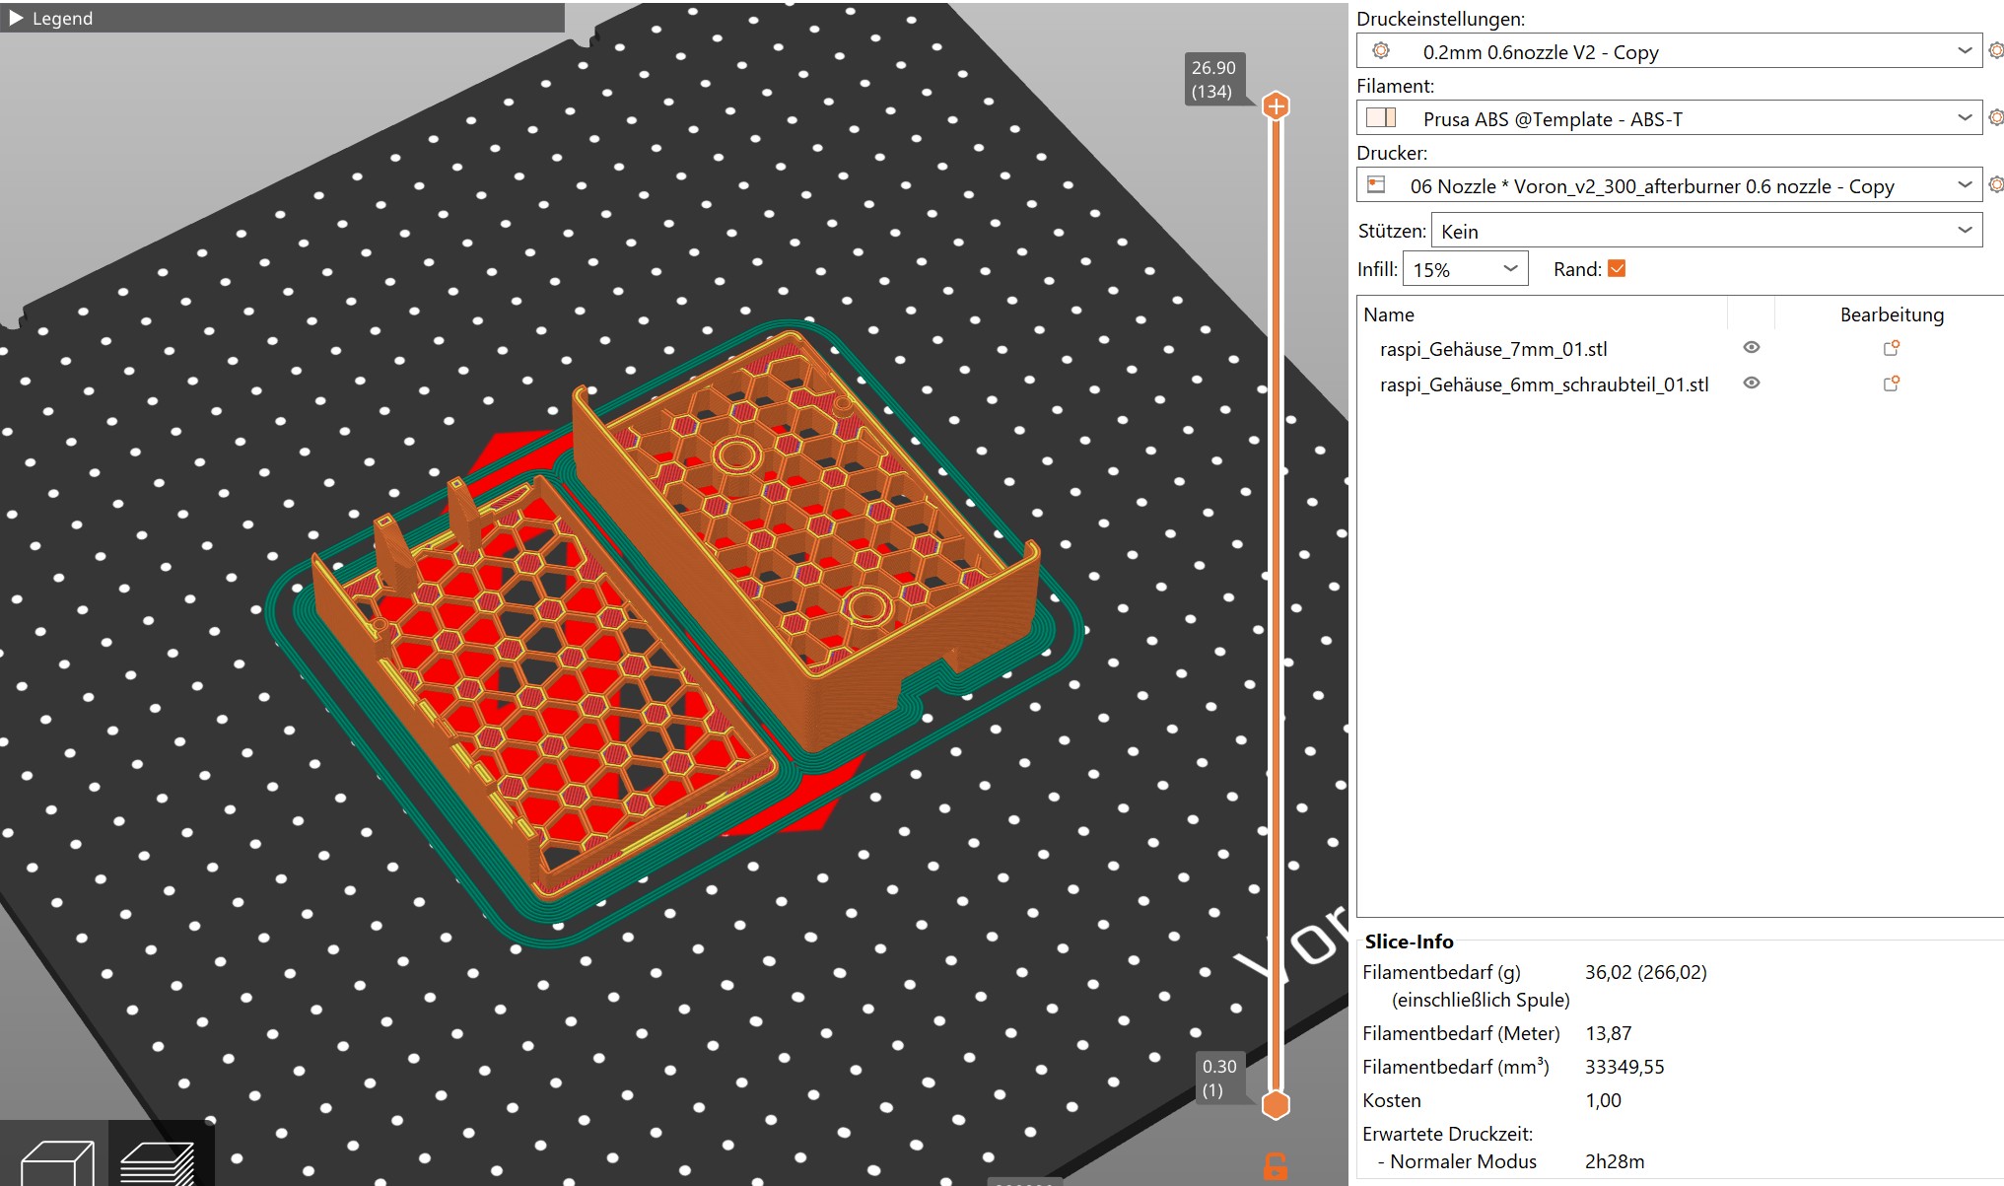The image size is (2004, 1186).
Task: Select raspi_Gehäuse_7mm_01.stl in object list
Action: click(x=1493, y=349)
